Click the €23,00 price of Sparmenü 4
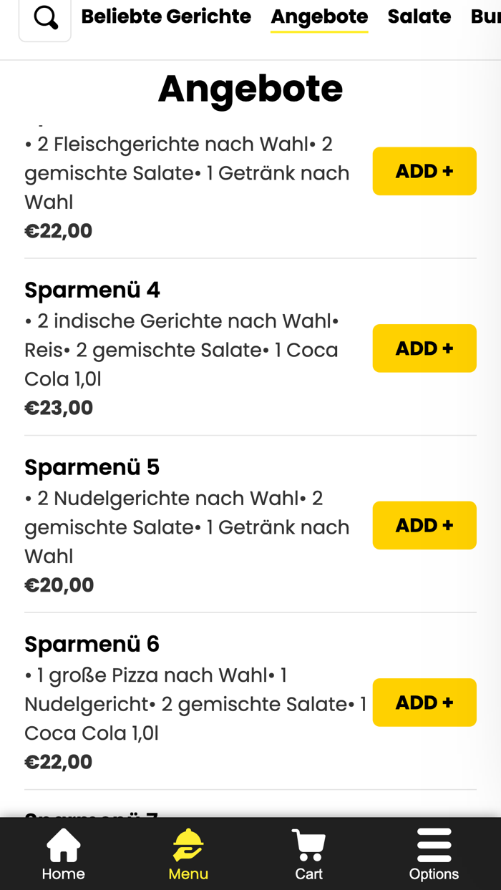Screen dimensions: 501x890 click(x=59, y=407)
